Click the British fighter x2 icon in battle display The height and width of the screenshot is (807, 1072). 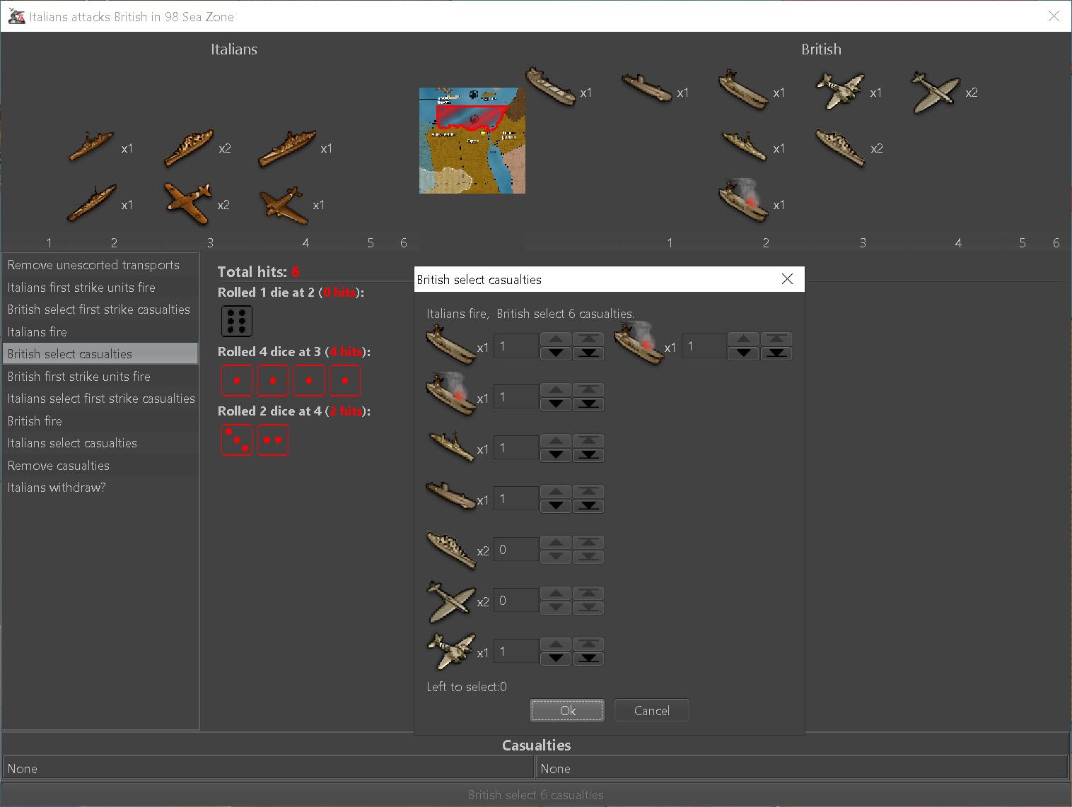point(936,92)
